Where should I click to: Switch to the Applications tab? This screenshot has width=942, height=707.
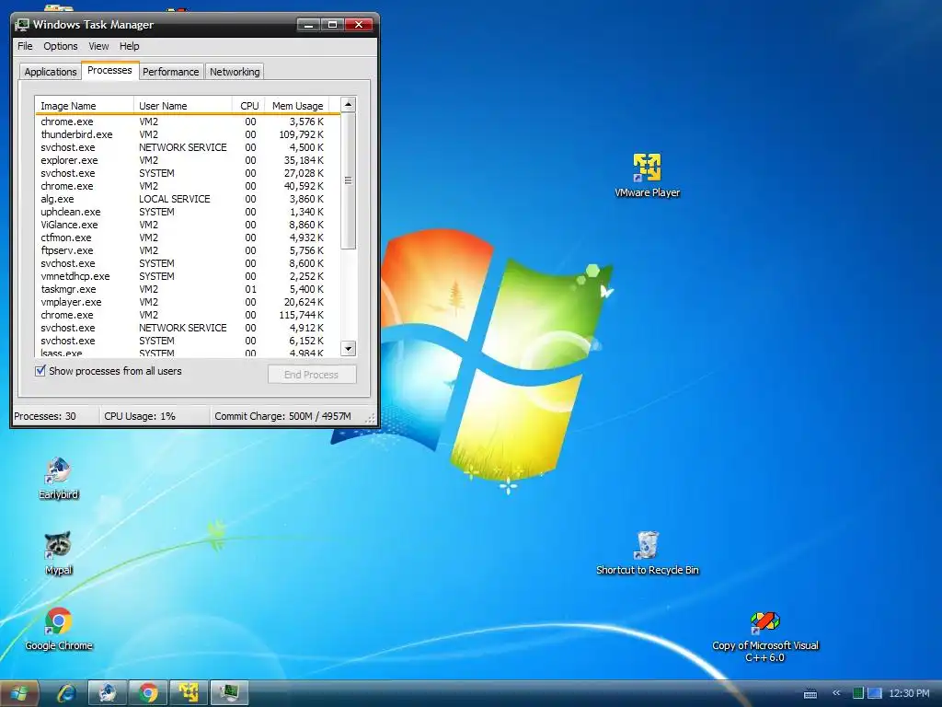(51, 72)
